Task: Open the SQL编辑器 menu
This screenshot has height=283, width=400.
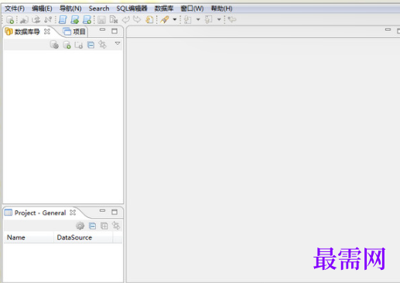Action: pyautogui.click(x=132, y=9)
